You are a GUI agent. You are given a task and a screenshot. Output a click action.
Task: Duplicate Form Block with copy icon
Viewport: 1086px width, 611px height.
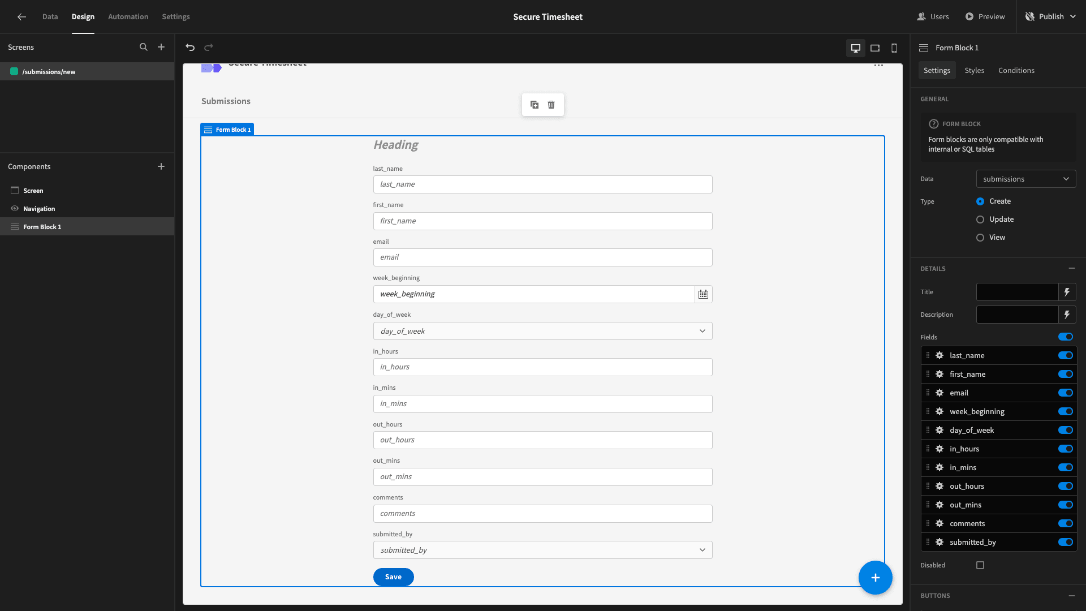[535, 105]
